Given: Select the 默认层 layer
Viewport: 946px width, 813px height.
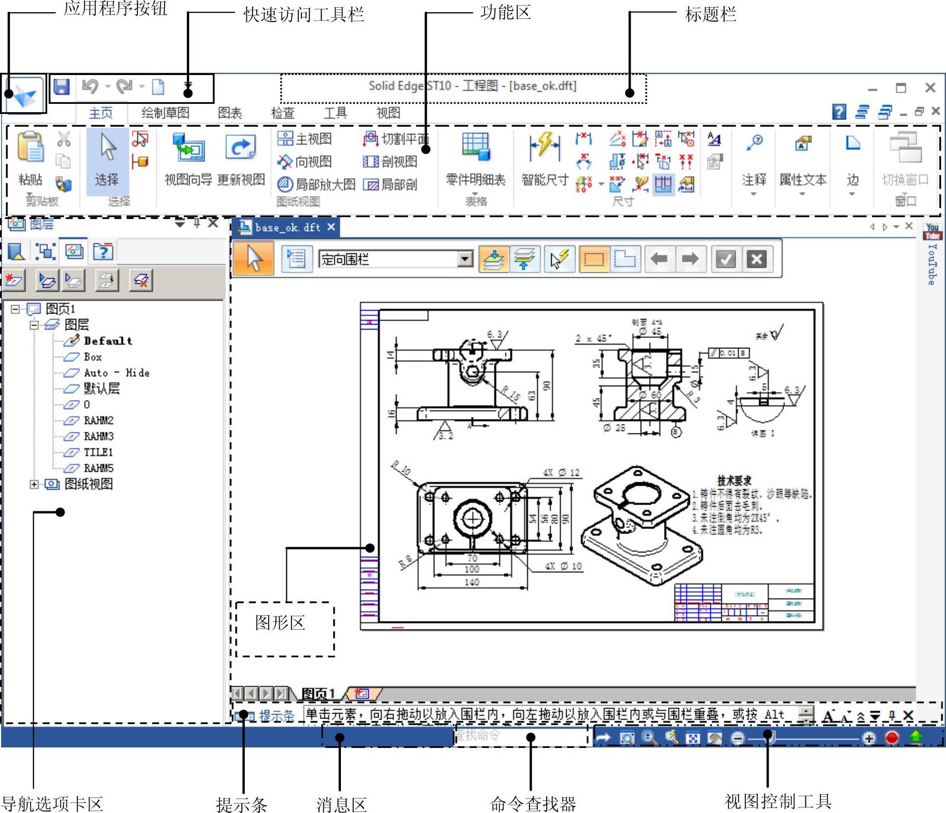Looking at the screenshot, I should coord(102,388).
